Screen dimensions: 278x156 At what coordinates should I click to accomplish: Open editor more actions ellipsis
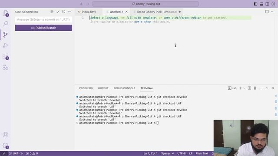point(273,12)
